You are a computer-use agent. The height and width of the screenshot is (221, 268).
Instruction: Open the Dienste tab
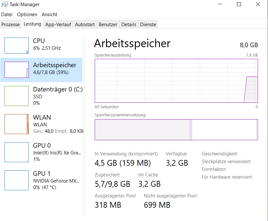148,25
